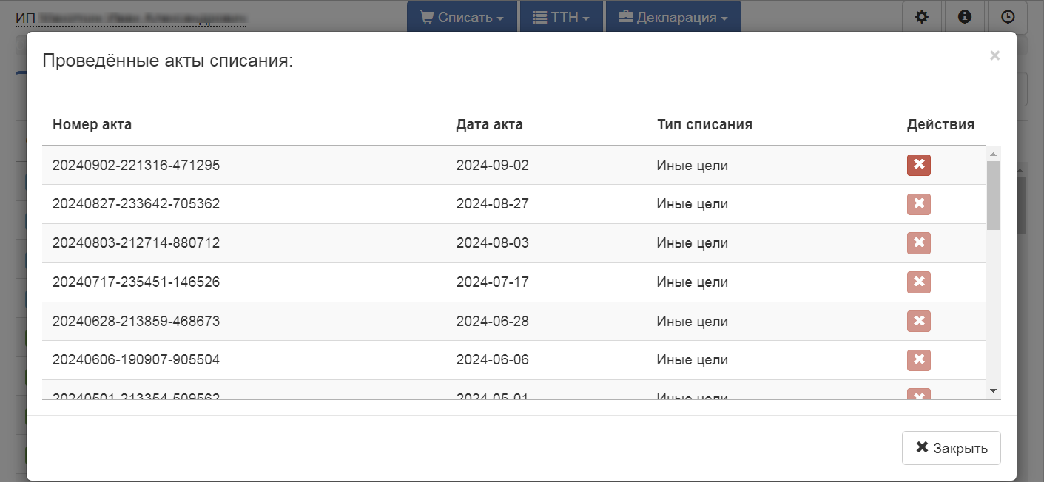Remove act 20240628-213859-468673

(918, 321)
